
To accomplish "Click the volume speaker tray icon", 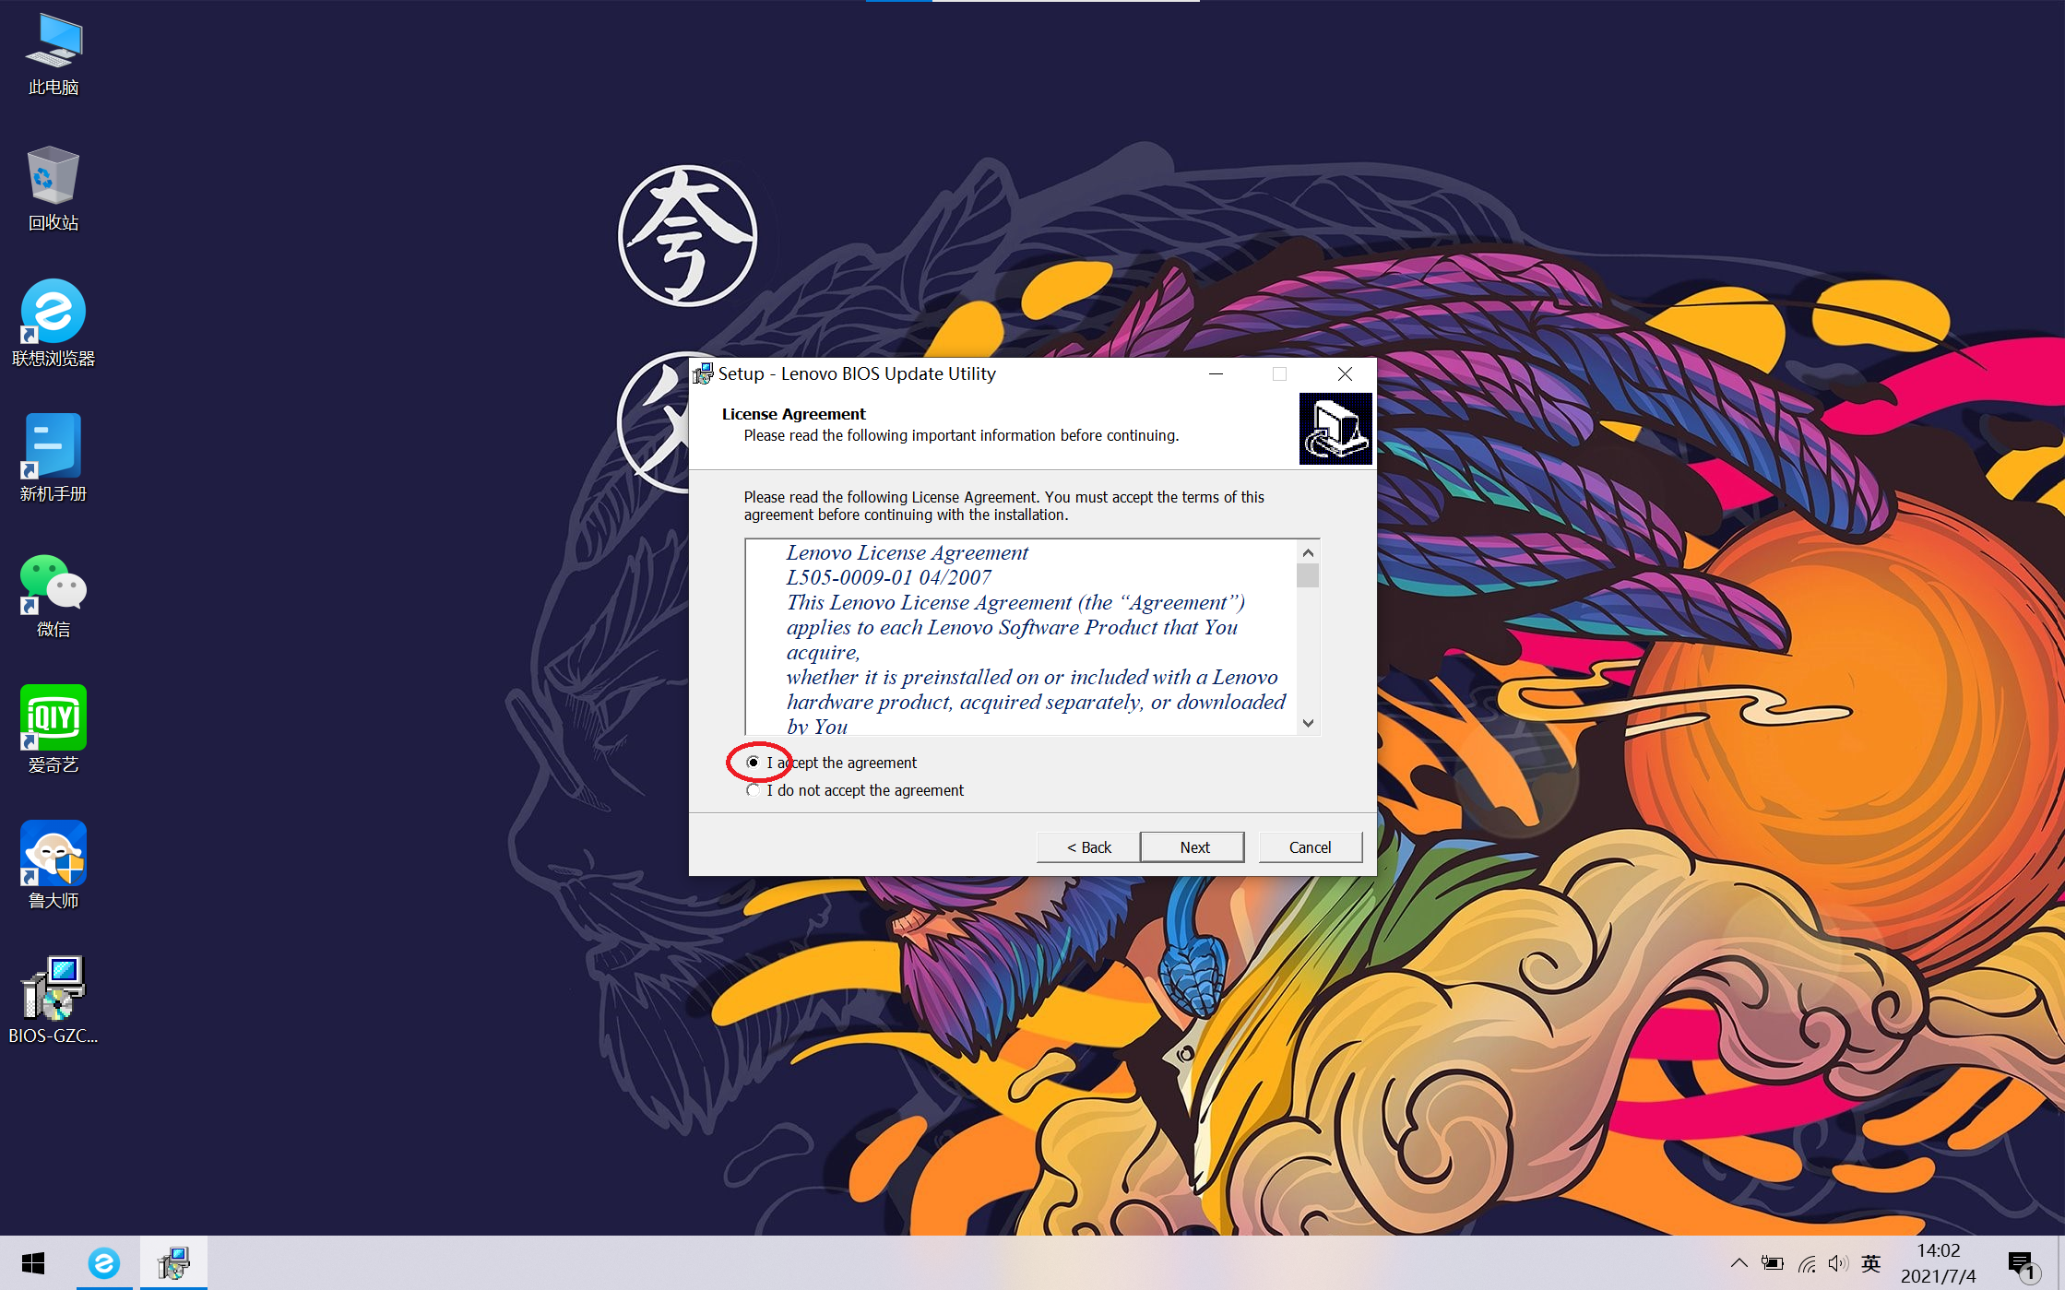I will [1838, 1263].
